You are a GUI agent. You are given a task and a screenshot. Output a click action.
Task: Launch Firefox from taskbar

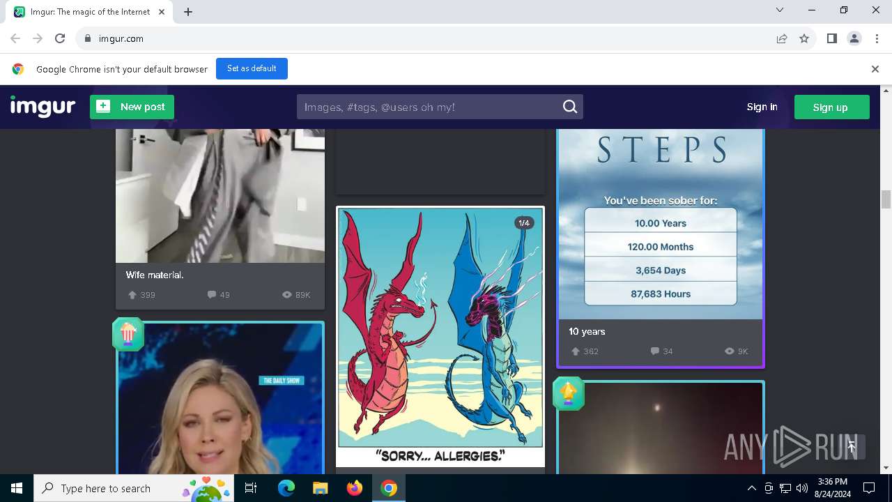(355, 488)
